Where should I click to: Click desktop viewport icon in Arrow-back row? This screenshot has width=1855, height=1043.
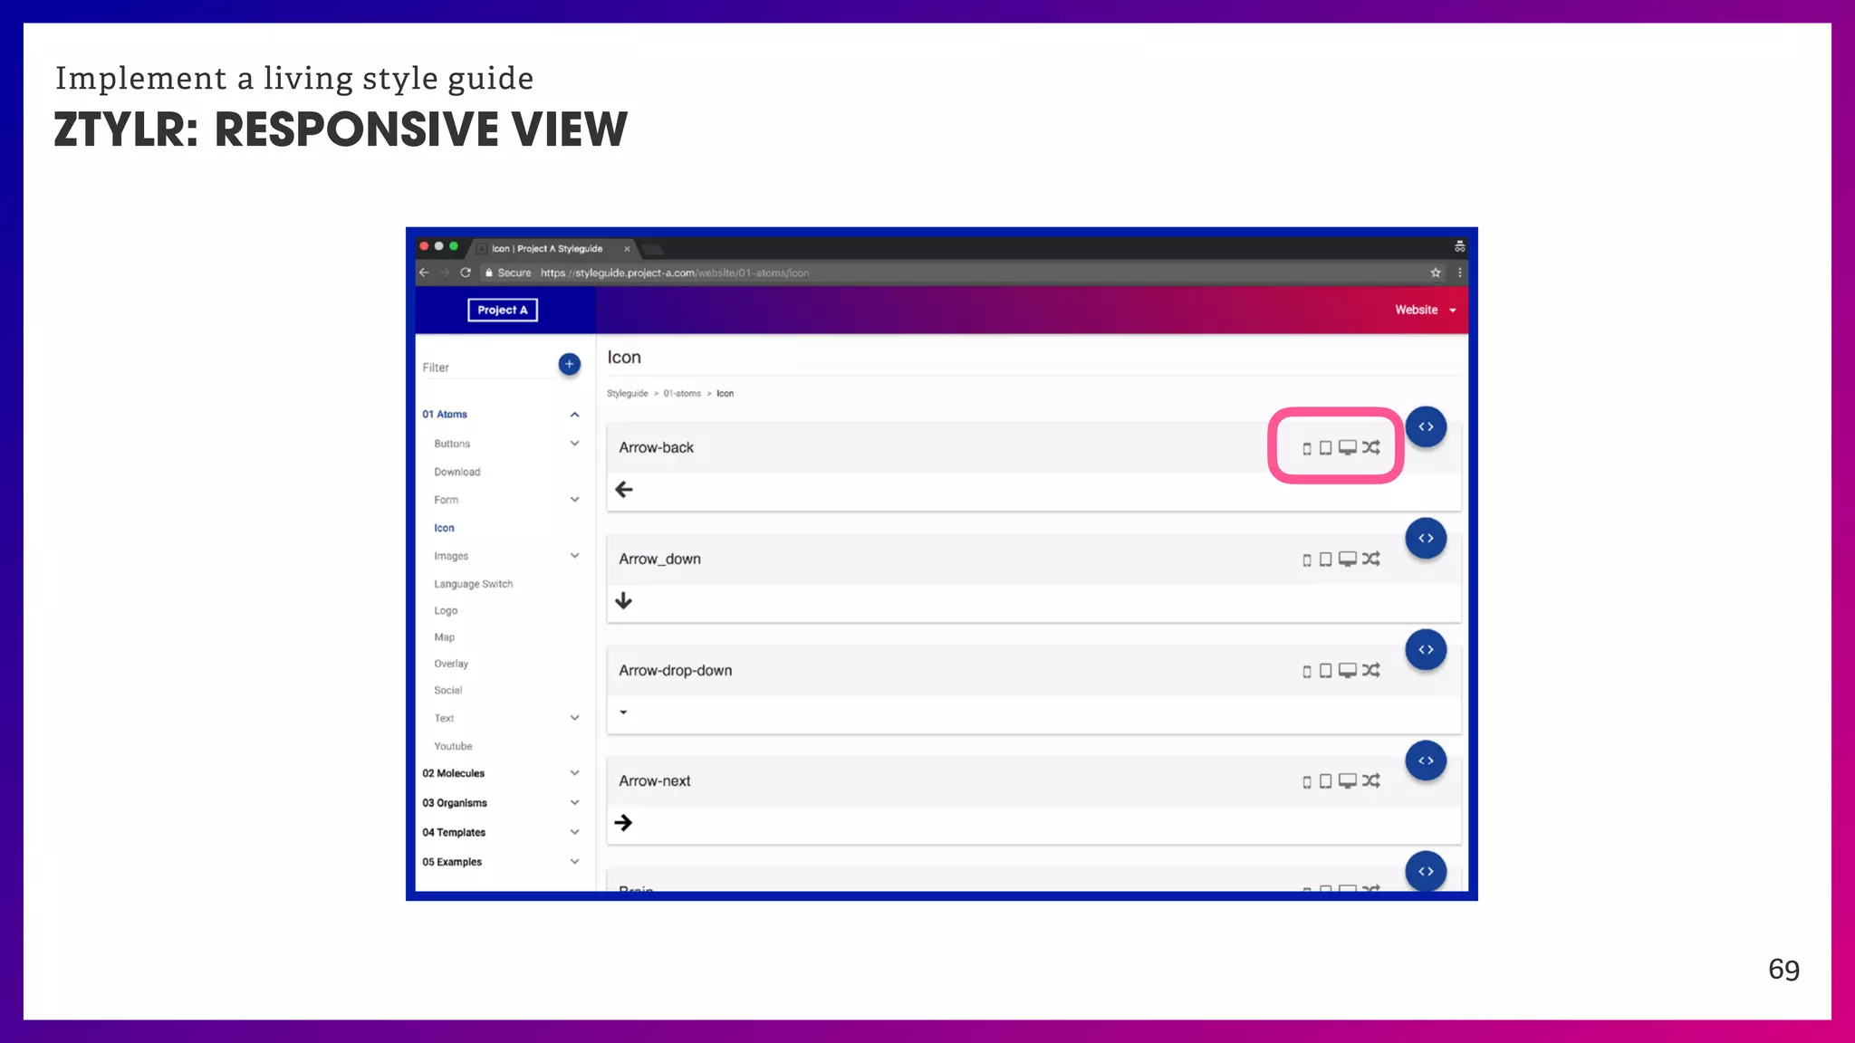pos(1348,447)
